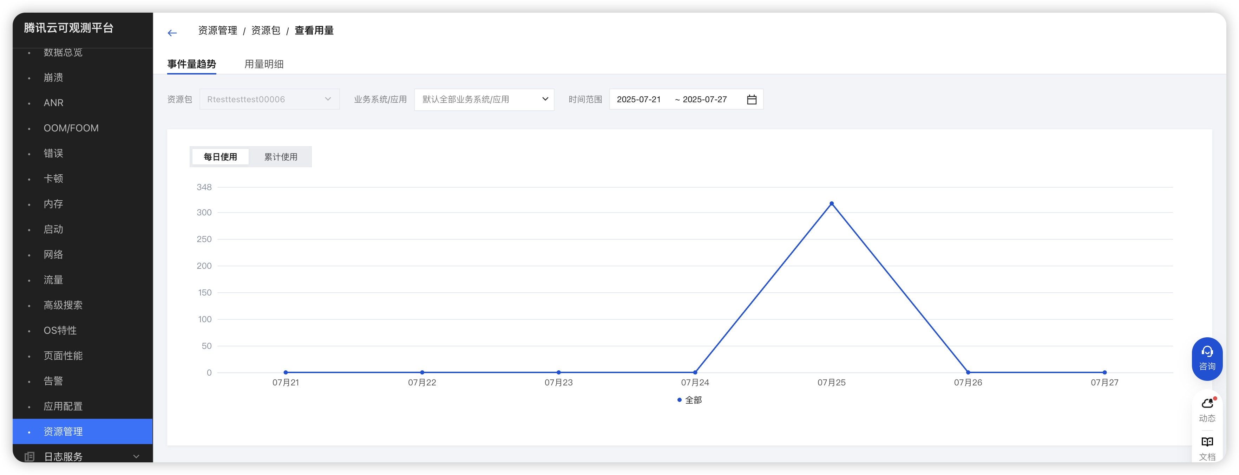Switch to the 用量明细 tab

coord(264,64)
